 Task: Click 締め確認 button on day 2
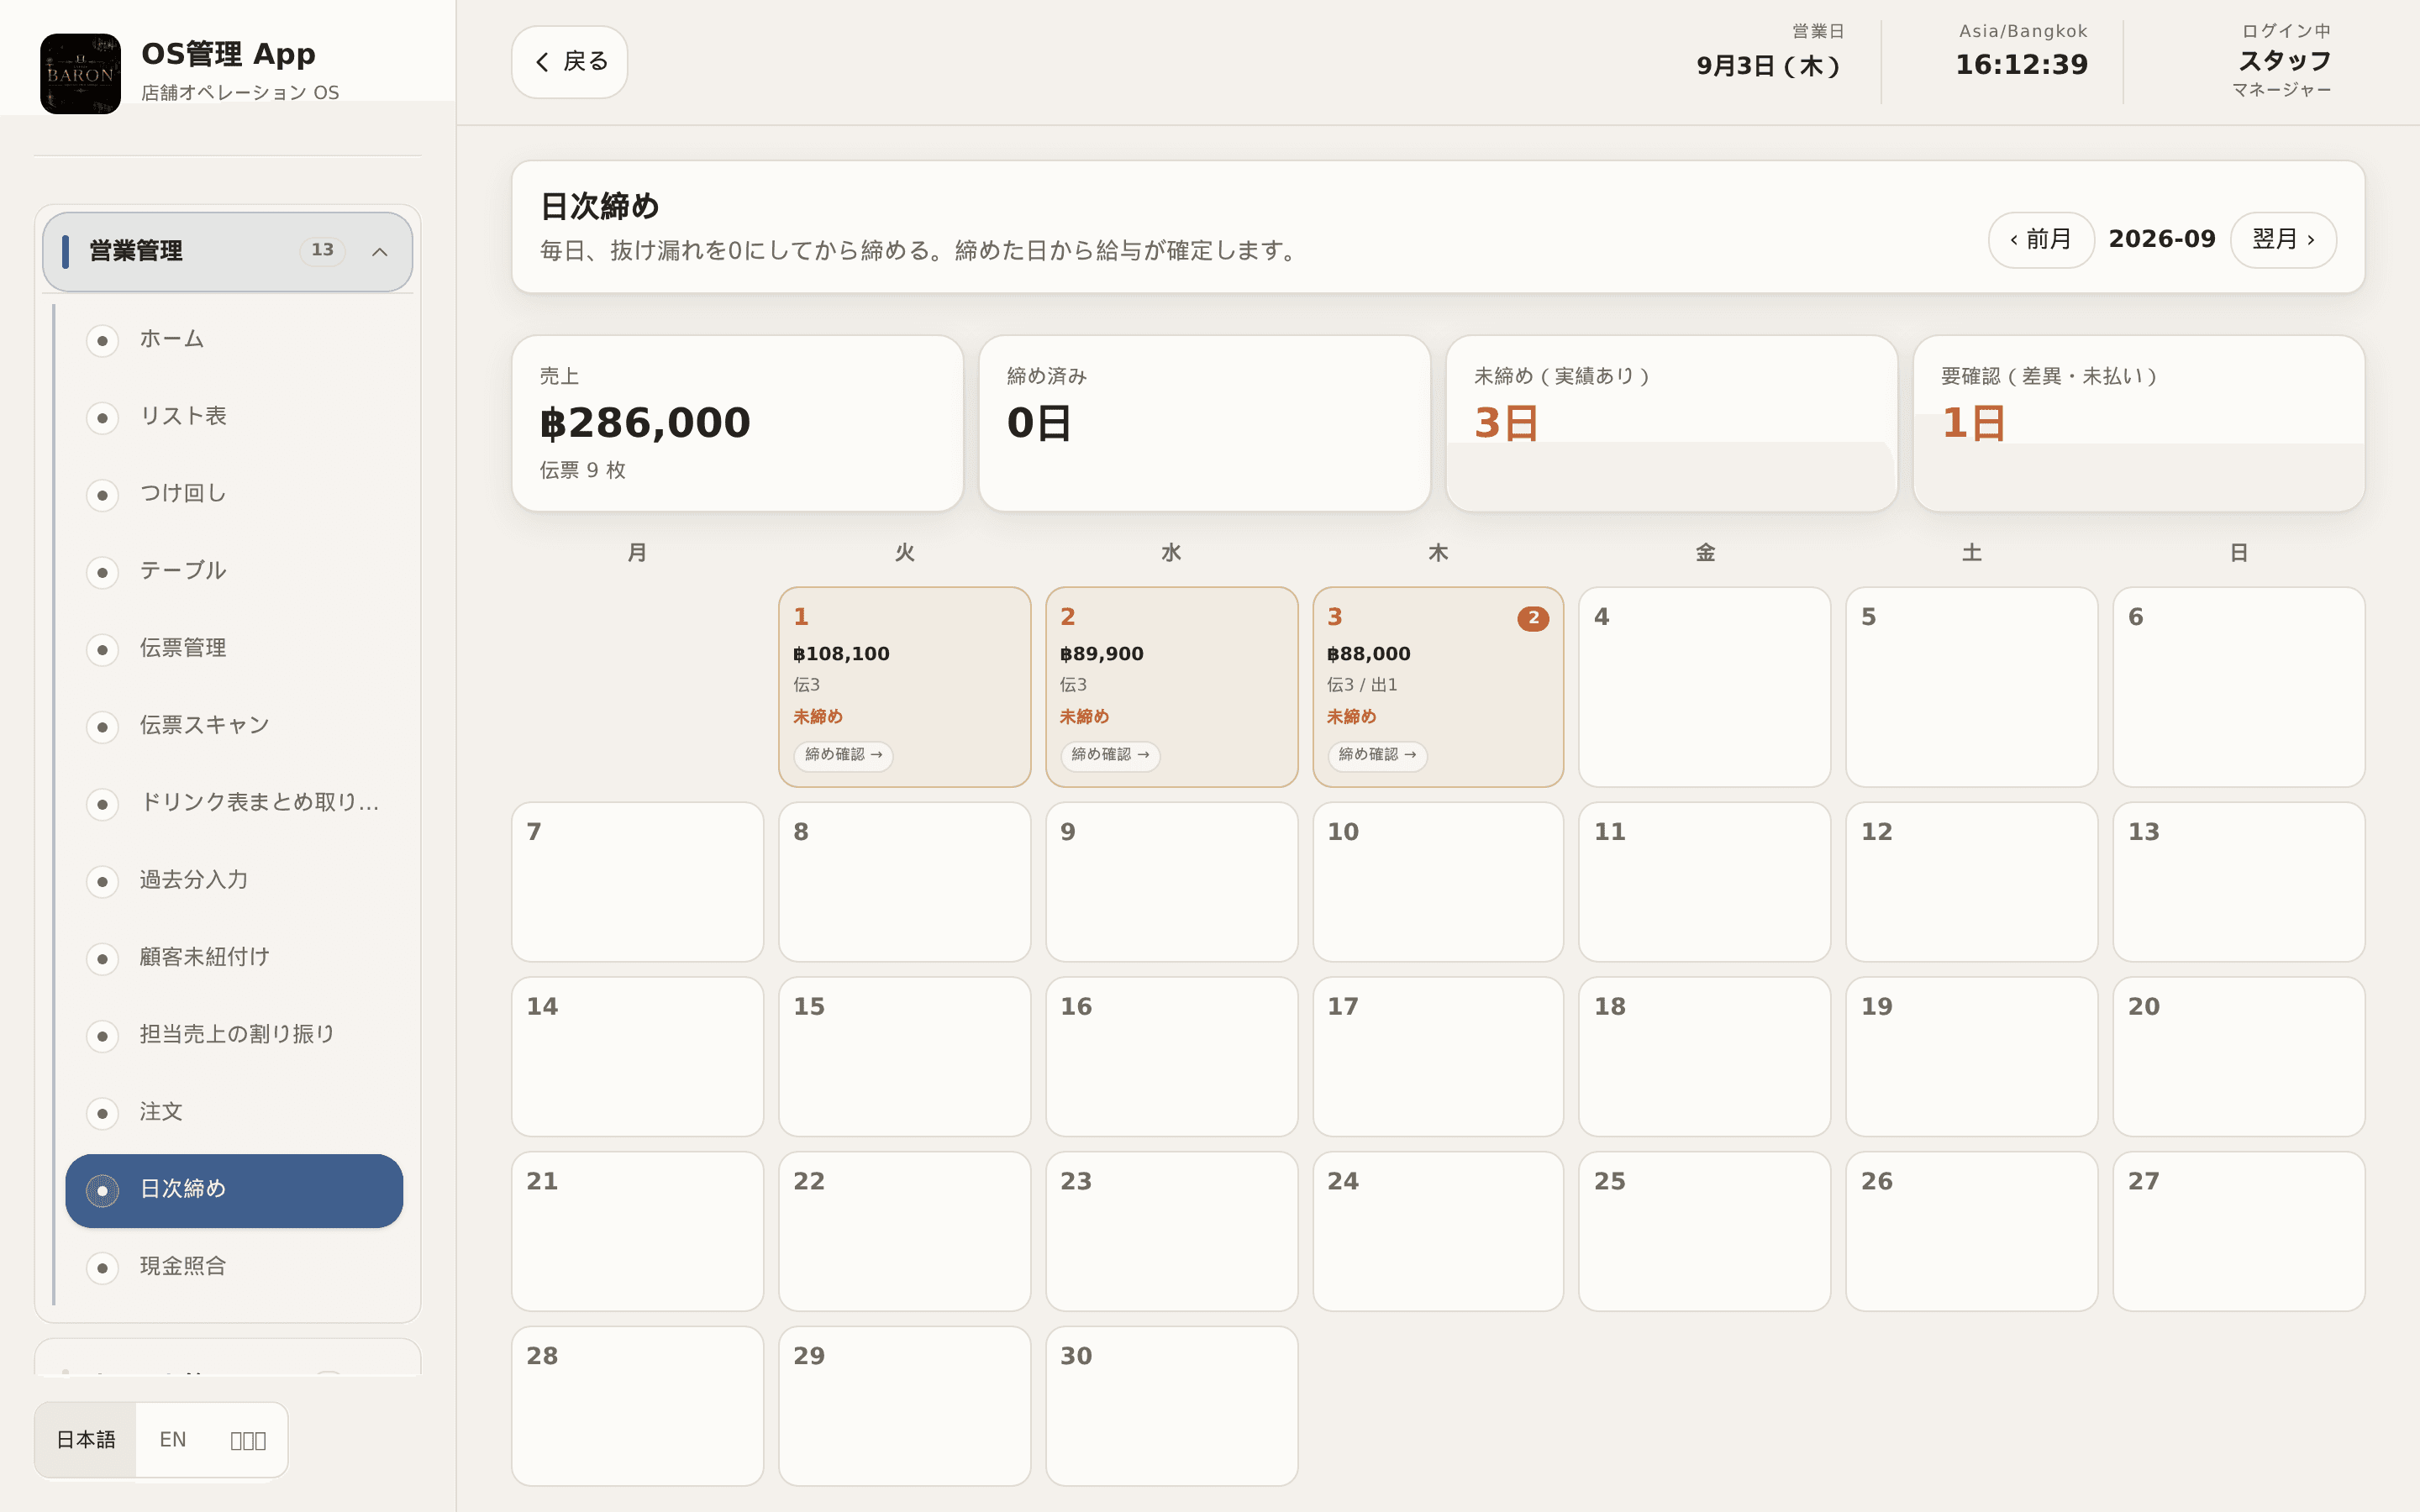pyautogui.click(x=1110, y=755)
